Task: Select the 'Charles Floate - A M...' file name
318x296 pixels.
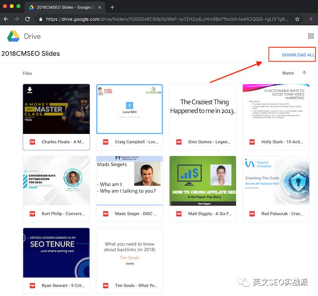Action: pos(63,142)
